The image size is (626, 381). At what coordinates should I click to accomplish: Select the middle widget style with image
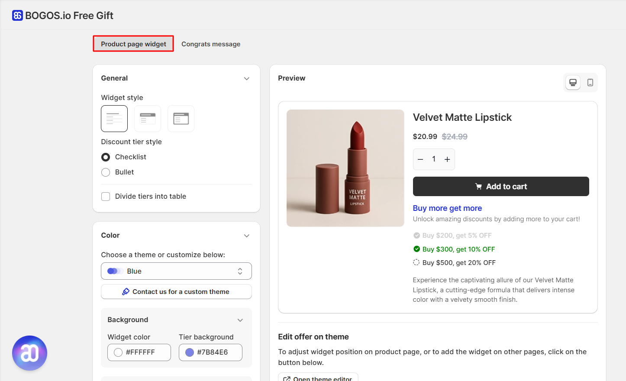pos(147,118)
